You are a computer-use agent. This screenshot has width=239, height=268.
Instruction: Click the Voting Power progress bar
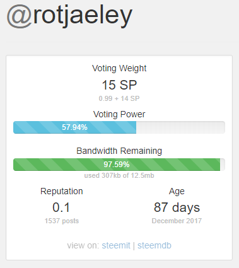coord(119,127)
